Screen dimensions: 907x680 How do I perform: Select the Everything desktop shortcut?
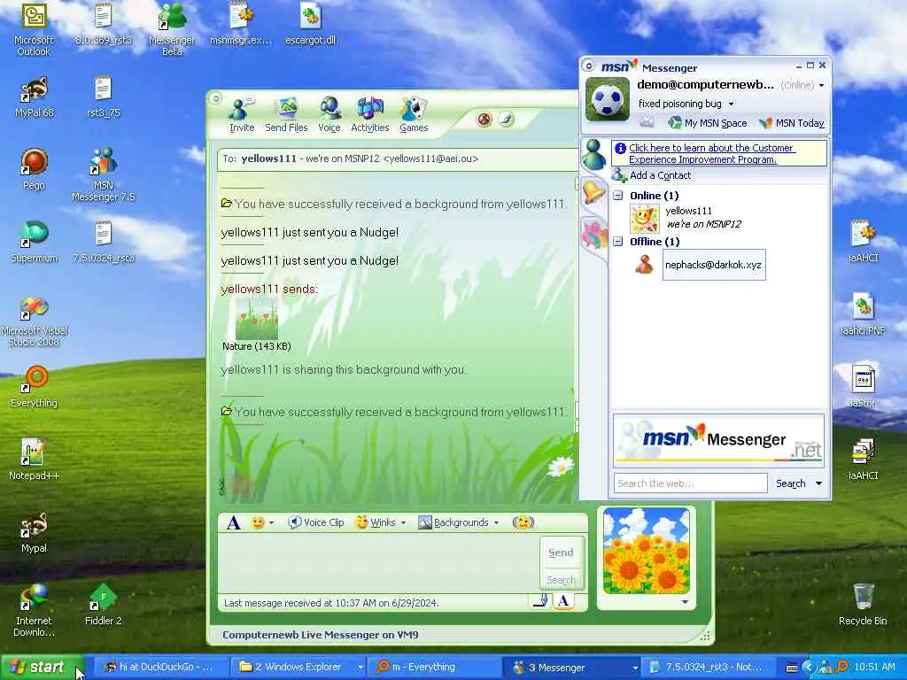(x=34, y=388)
